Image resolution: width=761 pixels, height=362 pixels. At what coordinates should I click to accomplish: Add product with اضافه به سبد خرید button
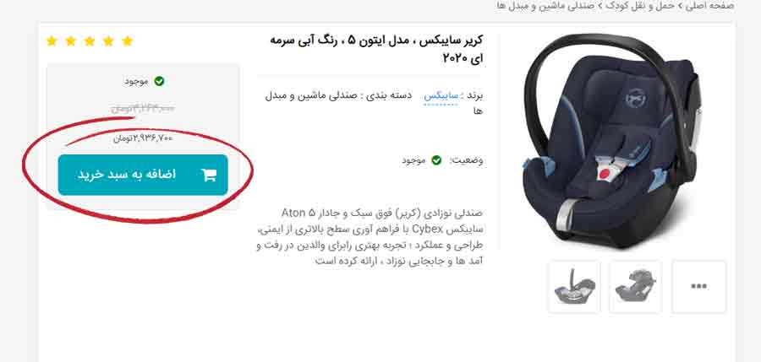tap(143, 175)
